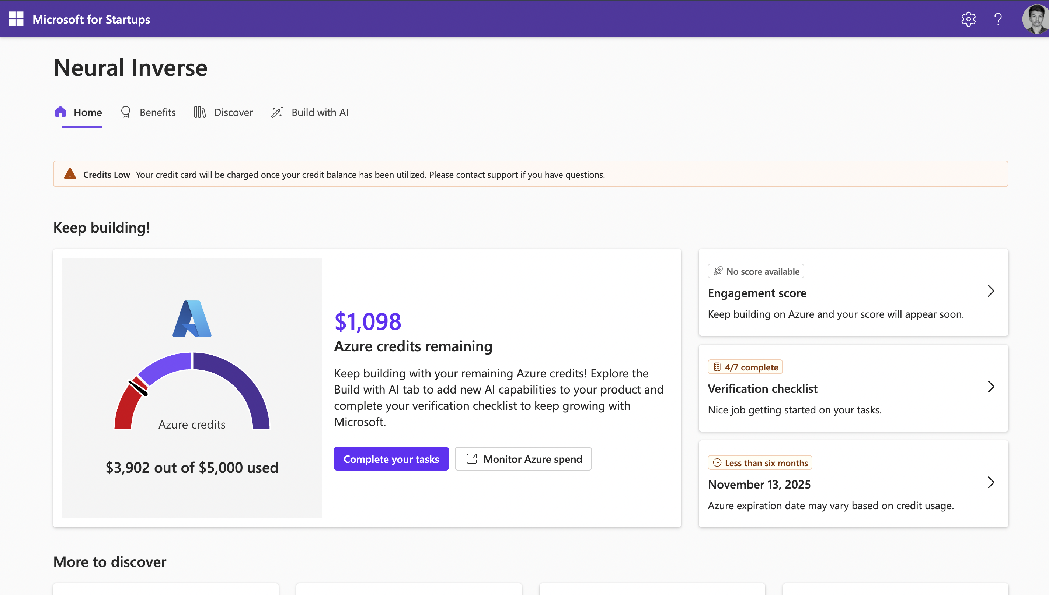
Task: Click the Monitor Azure spend button
Action: (x=523, y=459)
